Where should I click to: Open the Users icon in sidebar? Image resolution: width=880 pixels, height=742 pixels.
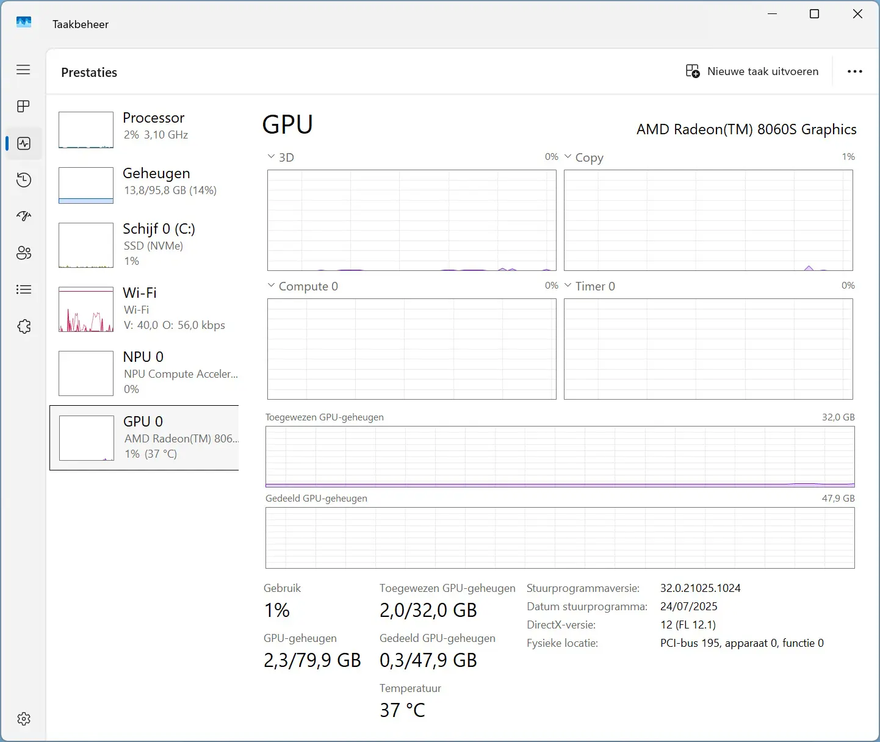(24, 253)
